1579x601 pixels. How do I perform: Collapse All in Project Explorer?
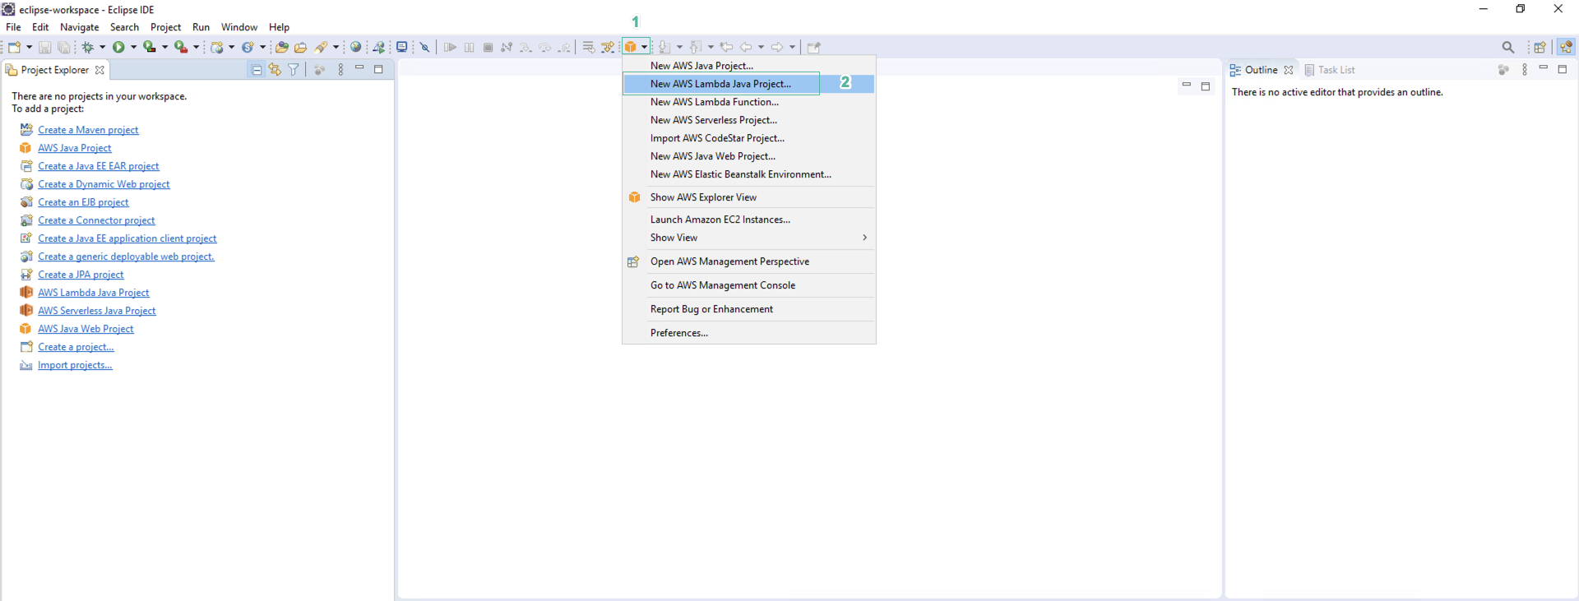pyautogui.click(x=257, y=70)
